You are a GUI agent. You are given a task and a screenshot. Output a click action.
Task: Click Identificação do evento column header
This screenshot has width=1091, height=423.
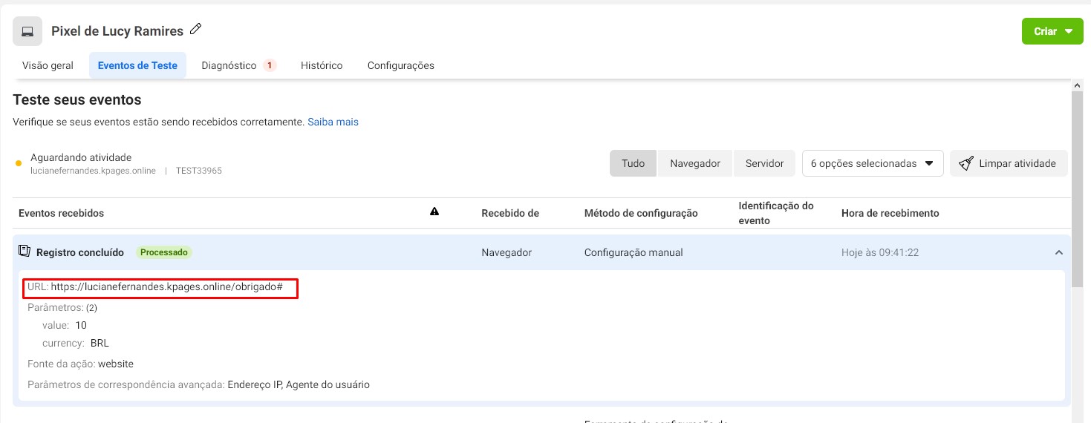(x=776, y=213)
